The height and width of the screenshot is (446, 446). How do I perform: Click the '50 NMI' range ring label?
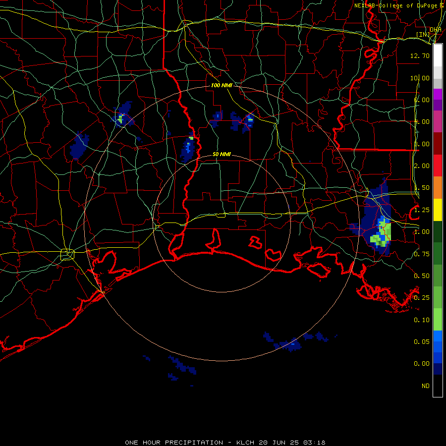(222, 154)
